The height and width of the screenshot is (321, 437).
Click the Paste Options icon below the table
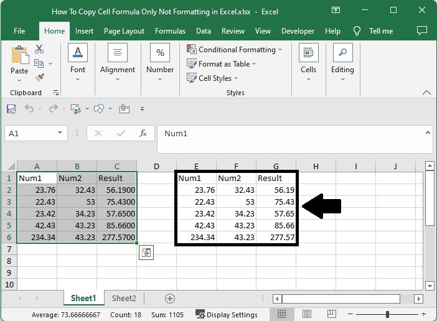pos(146,252)
